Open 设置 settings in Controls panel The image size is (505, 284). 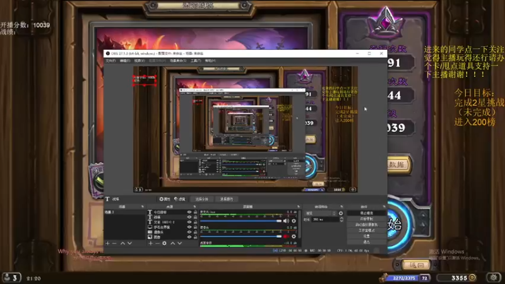[x=367, y=236]
